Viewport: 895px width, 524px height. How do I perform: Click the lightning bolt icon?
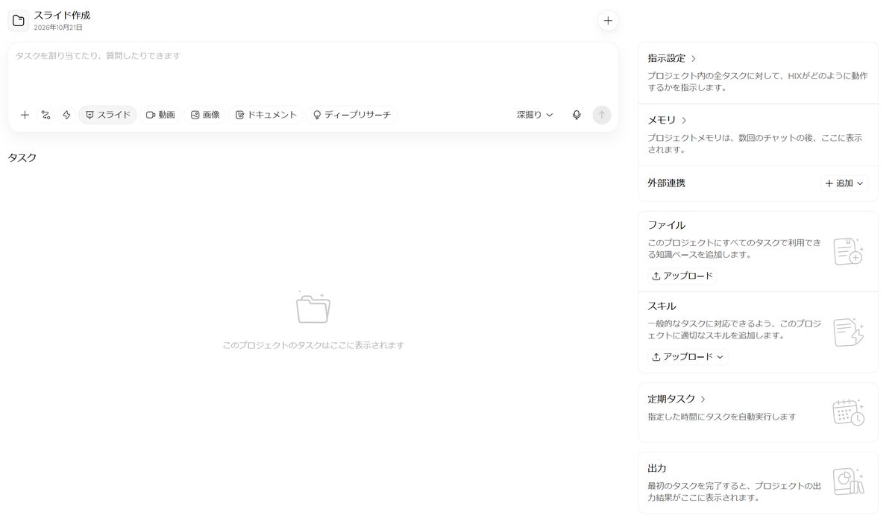pyautogui.click(x=66, y=115)
